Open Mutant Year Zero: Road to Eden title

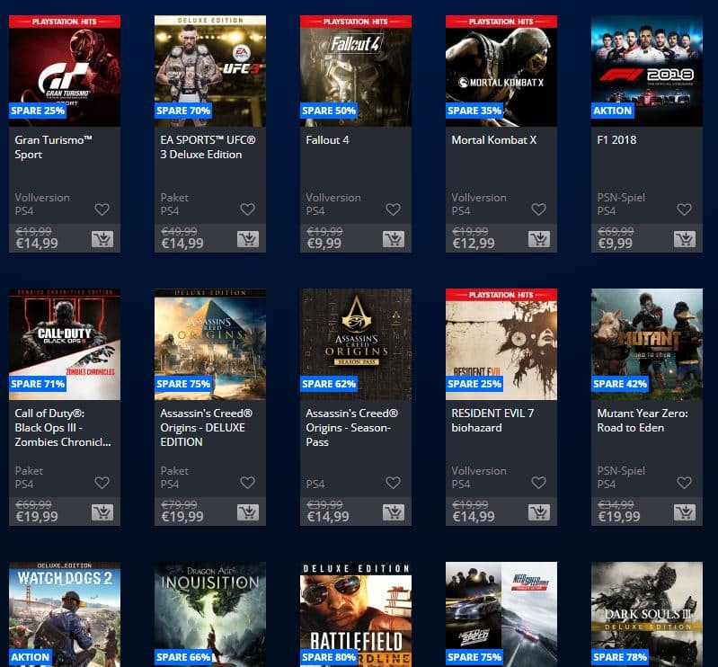click(642, 420)
